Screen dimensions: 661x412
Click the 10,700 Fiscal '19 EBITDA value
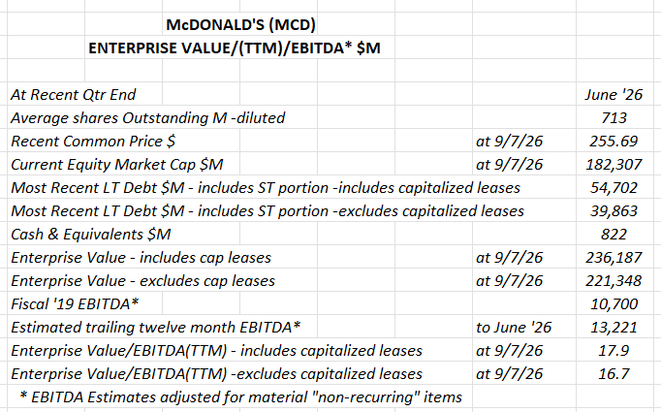614,304
